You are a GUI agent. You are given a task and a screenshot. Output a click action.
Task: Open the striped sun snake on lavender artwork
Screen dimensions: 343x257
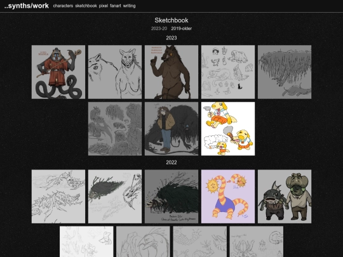[x=228, y=197]
